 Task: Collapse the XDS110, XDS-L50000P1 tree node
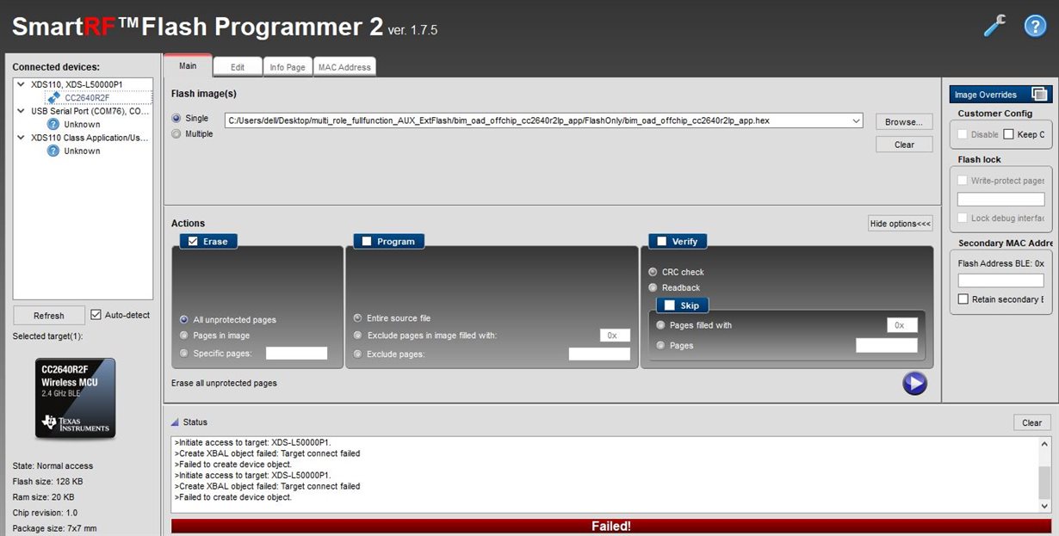tap(21, 84)
